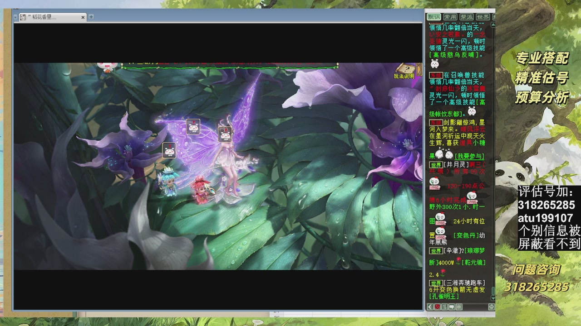
Task: Click the [琅琊梦 item link in chat
Action: (x=474, y=250)
